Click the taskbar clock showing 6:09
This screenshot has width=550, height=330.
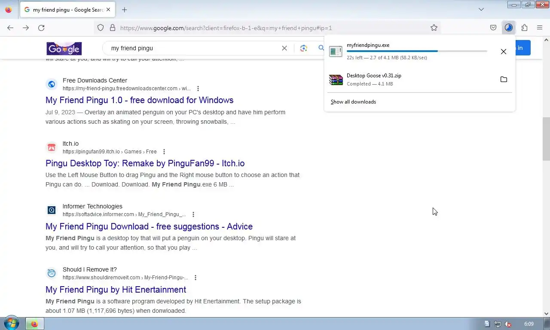pyautogui.click(x=529, y=324)
